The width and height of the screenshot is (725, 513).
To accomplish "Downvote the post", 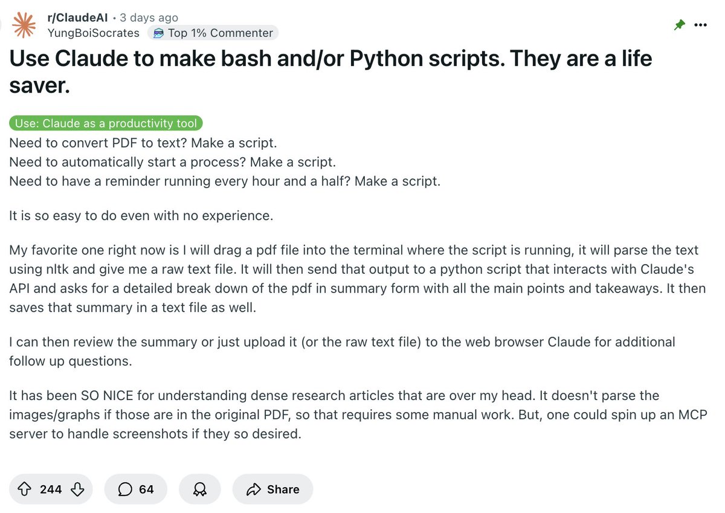I will pyautogui.click(x=77, y=489).
